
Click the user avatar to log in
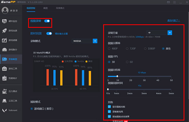pyautogui.click(x=5, y=10)
